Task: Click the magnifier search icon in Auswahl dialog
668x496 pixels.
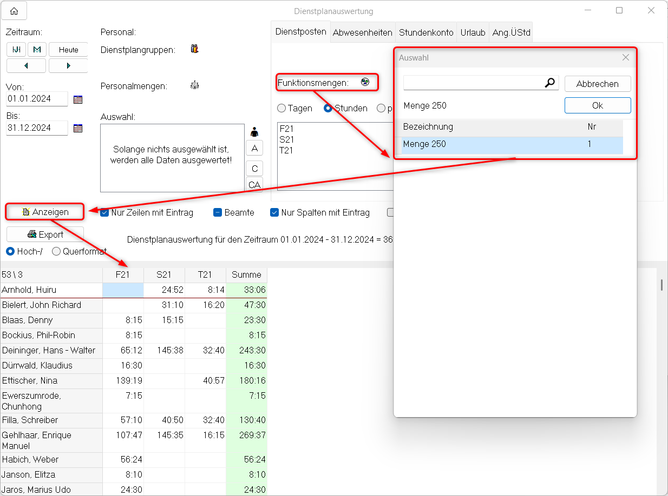Action: pyautogui.click(x=550, y=83)
